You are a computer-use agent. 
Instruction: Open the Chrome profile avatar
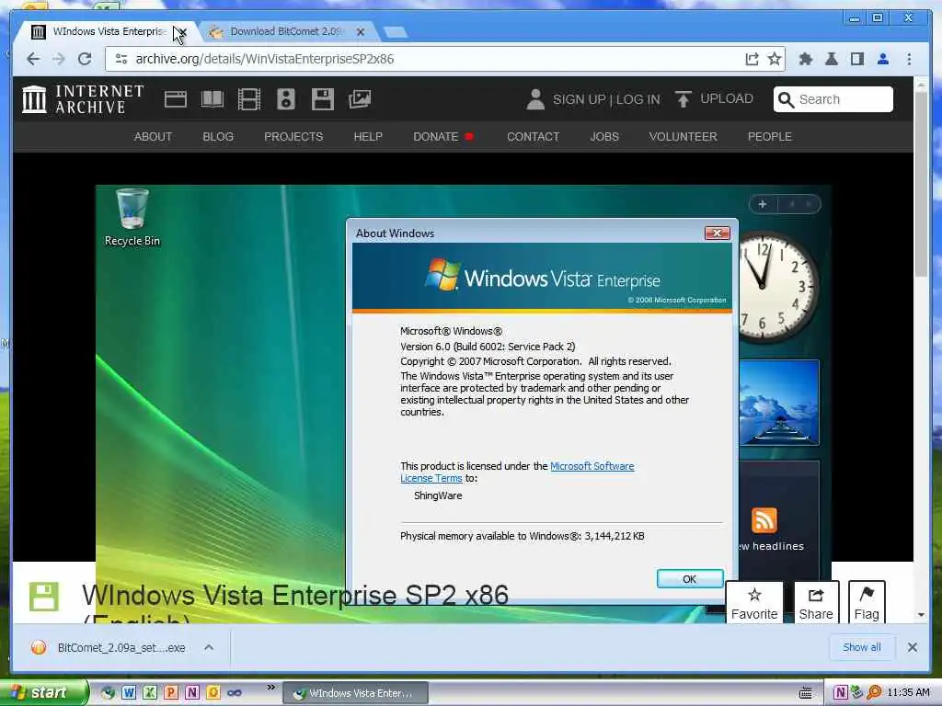(x=883, y=59)
